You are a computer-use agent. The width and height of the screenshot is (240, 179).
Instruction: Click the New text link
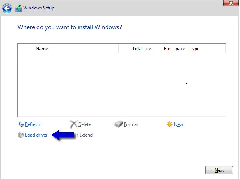178,124
